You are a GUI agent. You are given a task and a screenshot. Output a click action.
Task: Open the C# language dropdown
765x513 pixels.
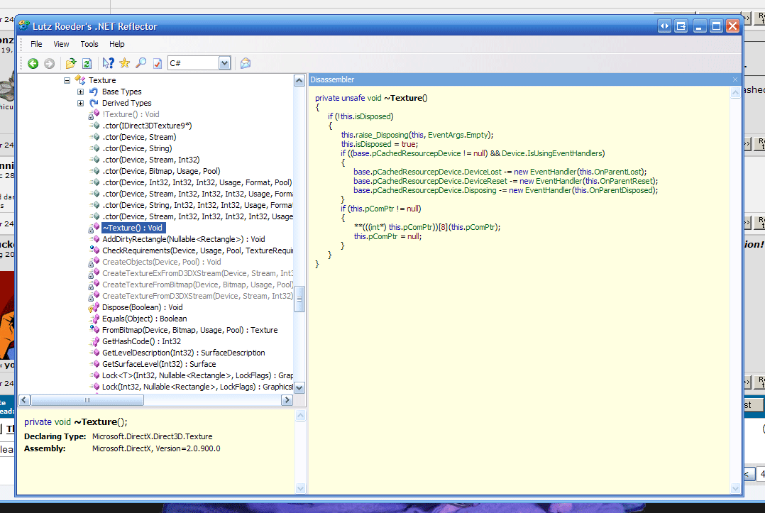[224, 63]
